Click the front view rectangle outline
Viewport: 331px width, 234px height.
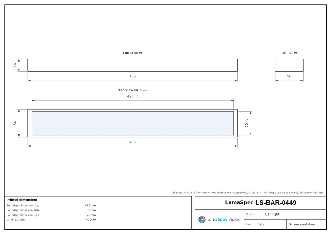pos(133,65)
